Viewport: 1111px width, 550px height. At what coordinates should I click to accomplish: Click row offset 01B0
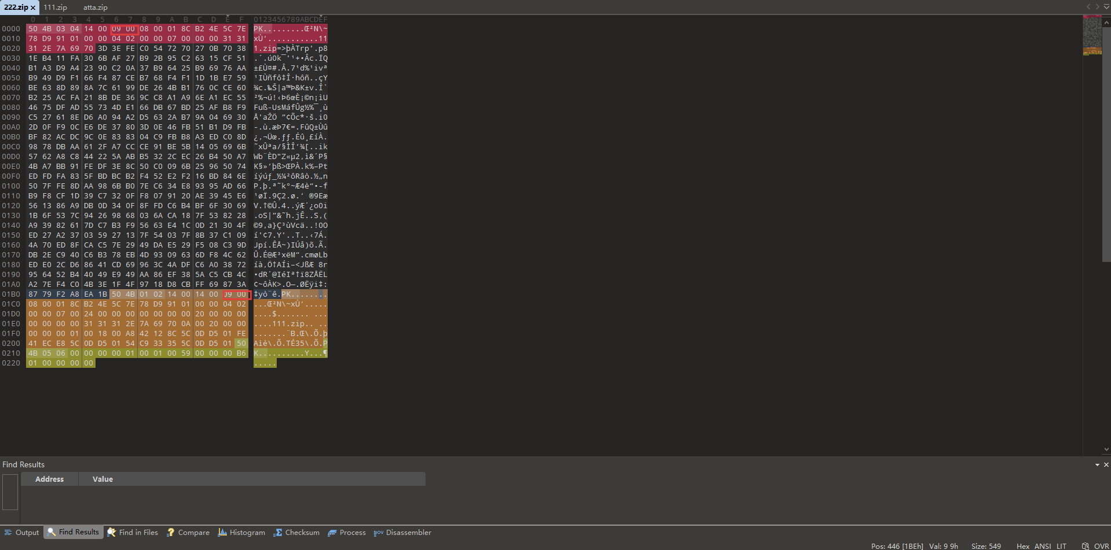coord(11,294)
